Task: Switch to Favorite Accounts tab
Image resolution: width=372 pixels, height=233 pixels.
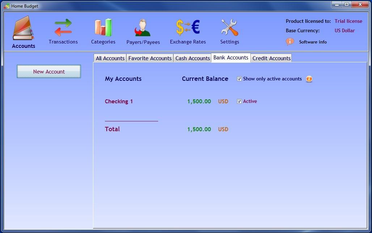Action: (x=150, y=58)
